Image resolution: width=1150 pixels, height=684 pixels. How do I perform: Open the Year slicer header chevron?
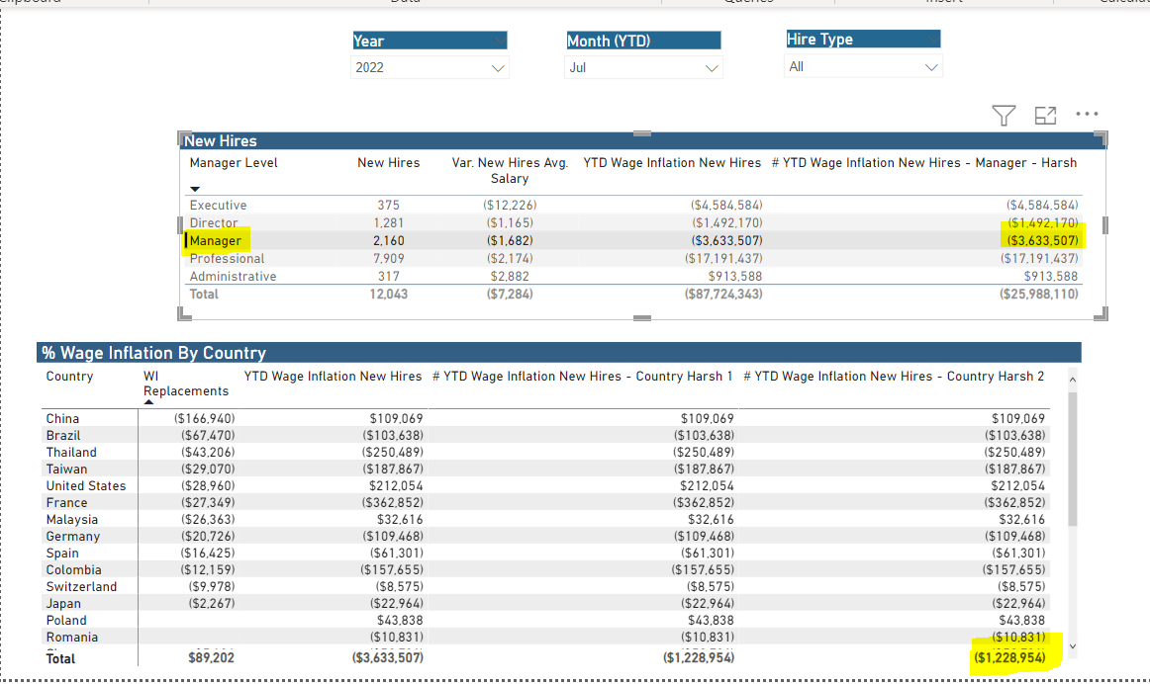coord(499,41)
